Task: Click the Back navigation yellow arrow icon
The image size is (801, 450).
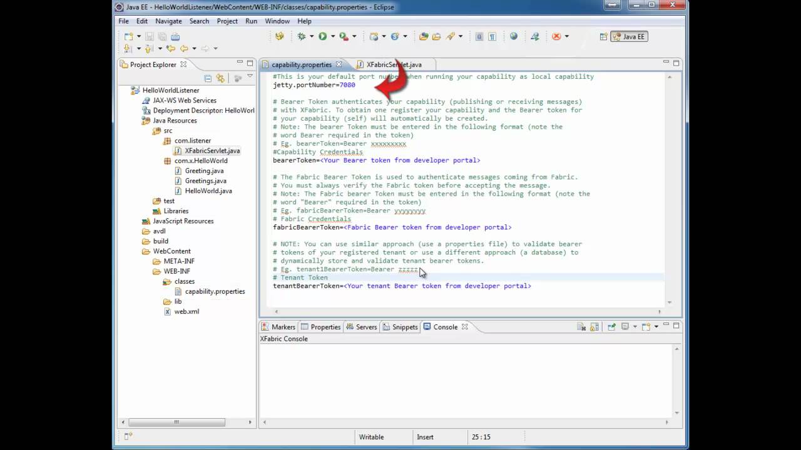Action: [x=183, y=48]
